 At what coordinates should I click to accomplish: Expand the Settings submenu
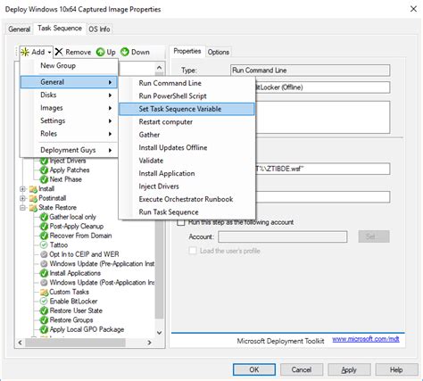pyautogui.click(x=69, y=120)
